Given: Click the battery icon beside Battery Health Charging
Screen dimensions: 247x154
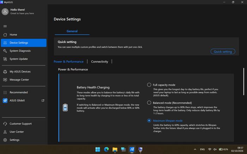Looking at the screenshot, I should 65,108.
